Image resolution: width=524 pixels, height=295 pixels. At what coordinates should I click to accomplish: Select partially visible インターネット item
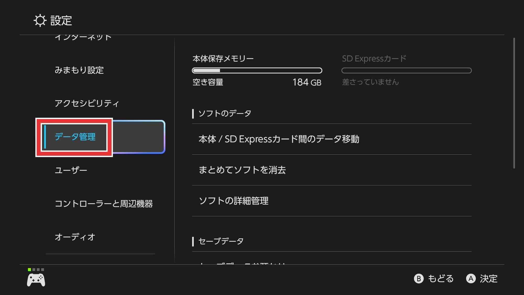[x=83, y=38]
